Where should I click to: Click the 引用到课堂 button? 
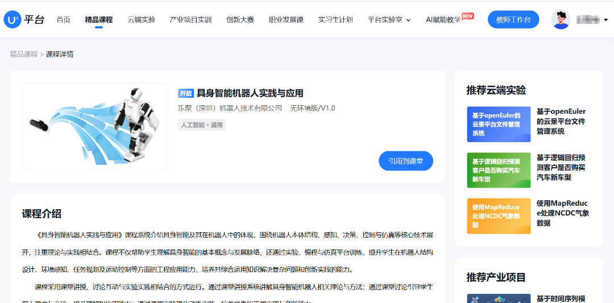point(405,161)
